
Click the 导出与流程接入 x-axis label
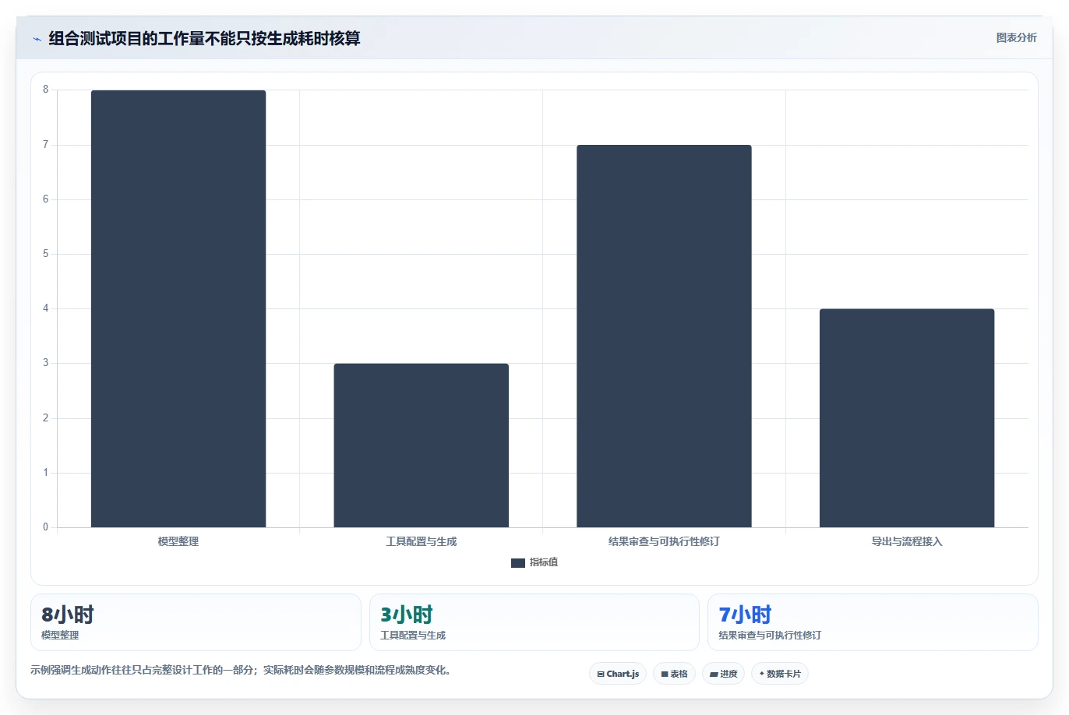907,541
